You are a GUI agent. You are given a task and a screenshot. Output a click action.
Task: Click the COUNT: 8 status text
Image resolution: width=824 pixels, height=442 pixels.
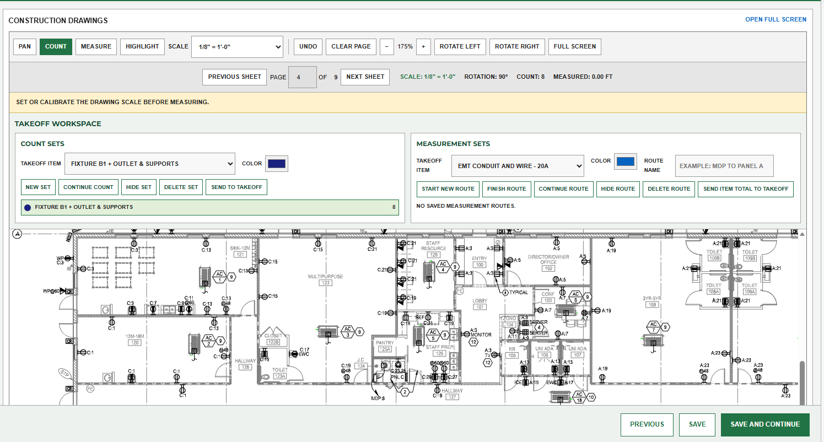point(530,77)
